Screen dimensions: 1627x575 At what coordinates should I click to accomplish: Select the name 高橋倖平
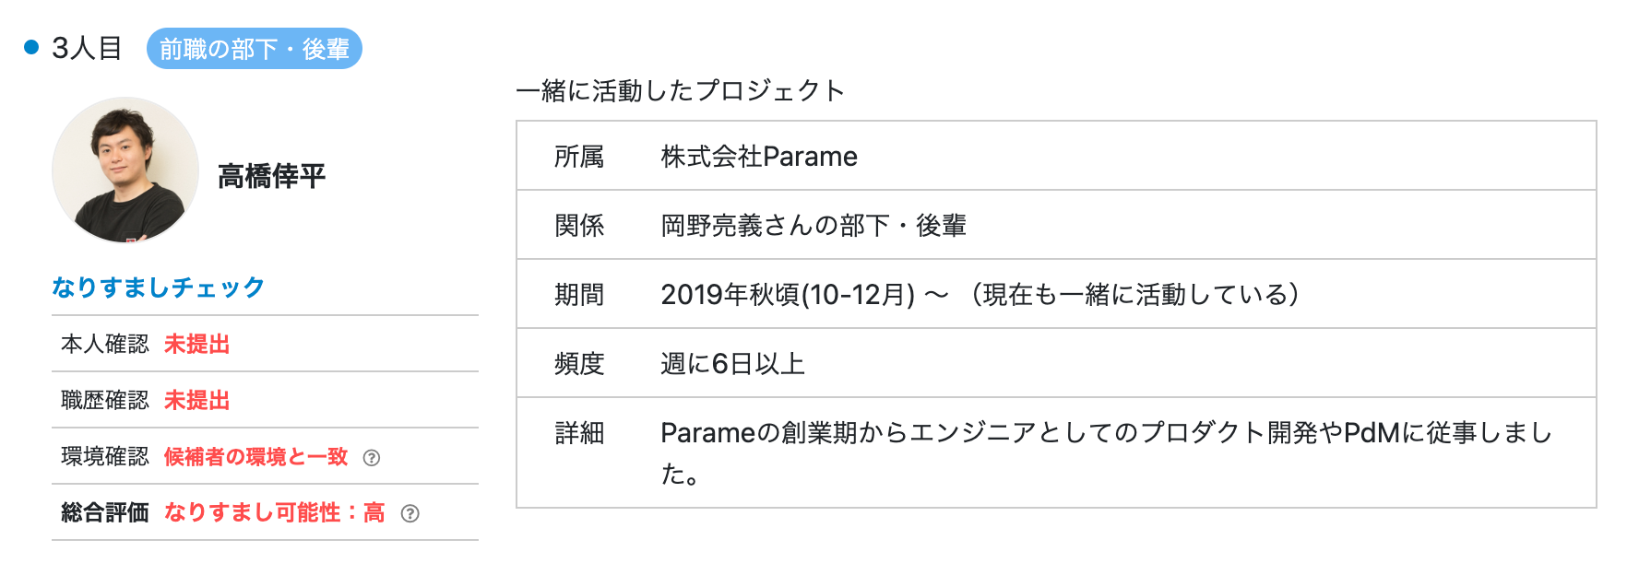pos(271,176)
